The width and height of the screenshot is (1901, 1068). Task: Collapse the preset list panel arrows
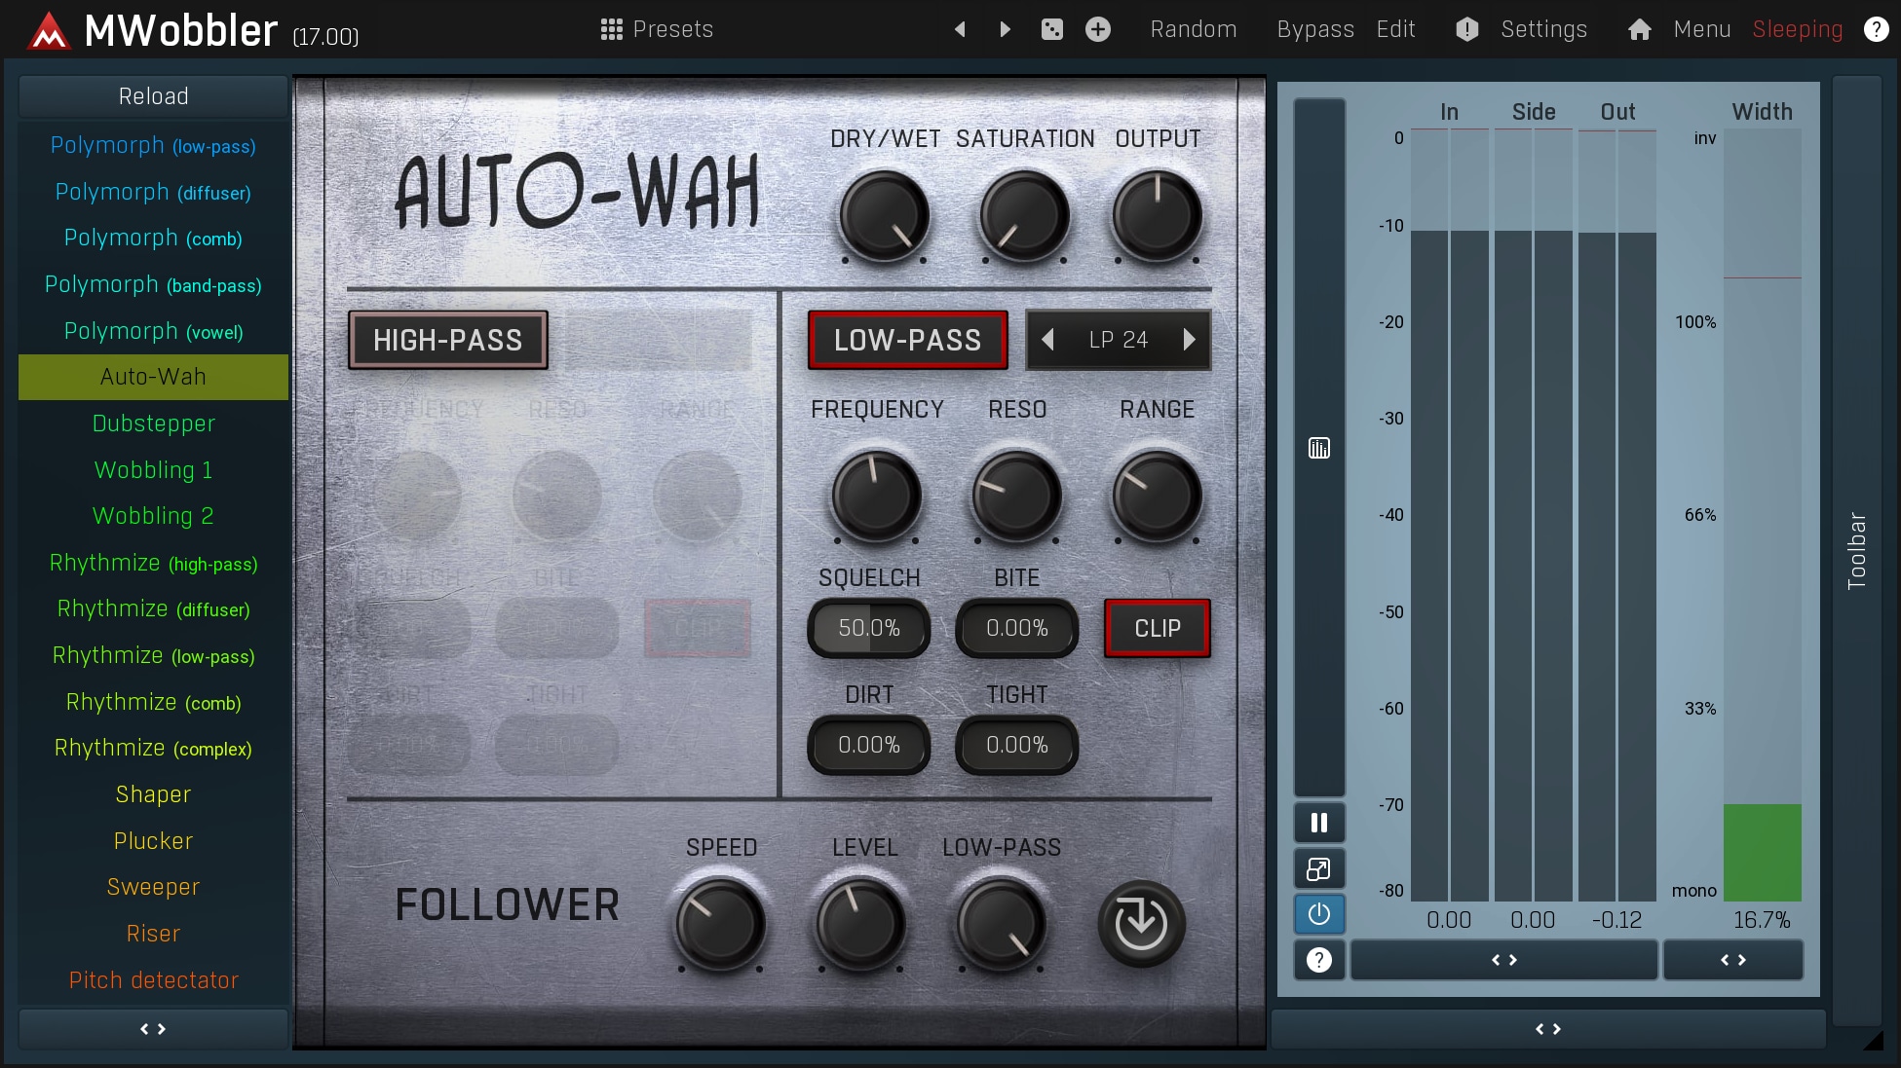(153, 1029)
